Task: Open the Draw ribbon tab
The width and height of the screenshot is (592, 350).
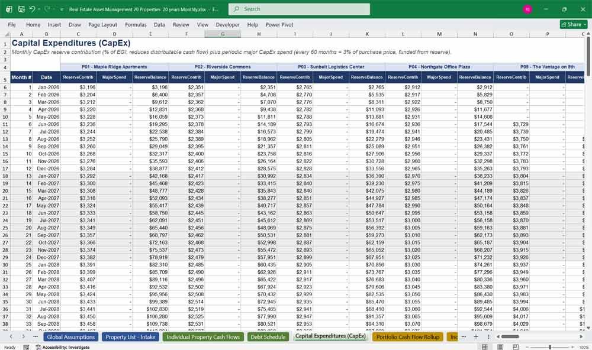Action: click(75, 24)
